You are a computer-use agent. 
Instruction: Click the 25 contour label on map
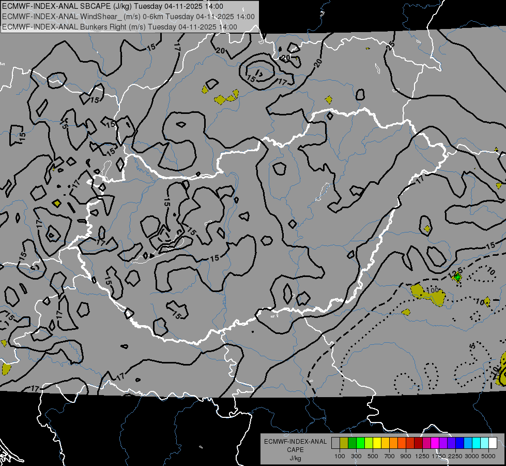(390, 46)
